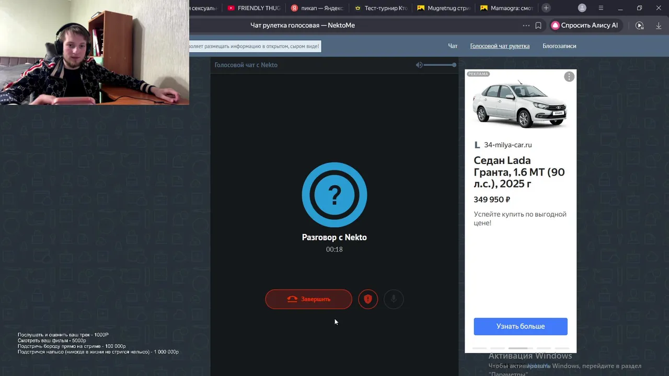Toggle the microphone mute button
The width and height of the screenshot is (669, 376).
point(394,299)
